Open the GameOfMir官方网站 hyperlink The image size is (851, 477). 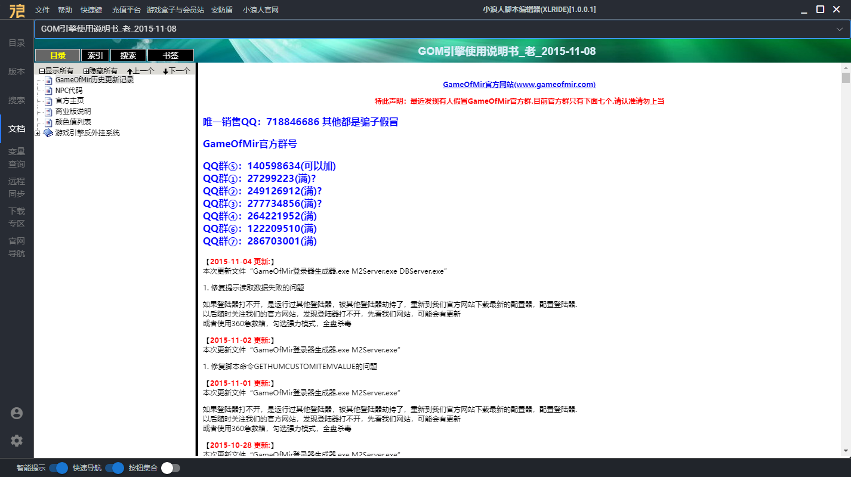(519, 85)
